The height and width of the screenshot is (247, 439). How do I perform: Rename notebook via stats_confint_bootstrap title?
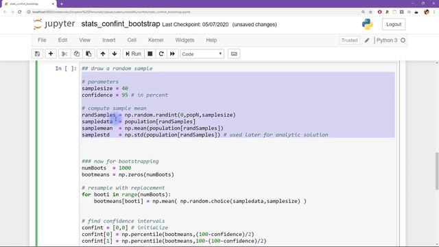(x=121, y=24)
